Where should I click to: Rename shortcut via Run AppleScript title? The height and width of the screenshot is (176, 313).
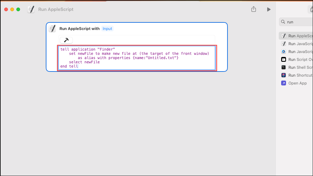coord(56,9)
